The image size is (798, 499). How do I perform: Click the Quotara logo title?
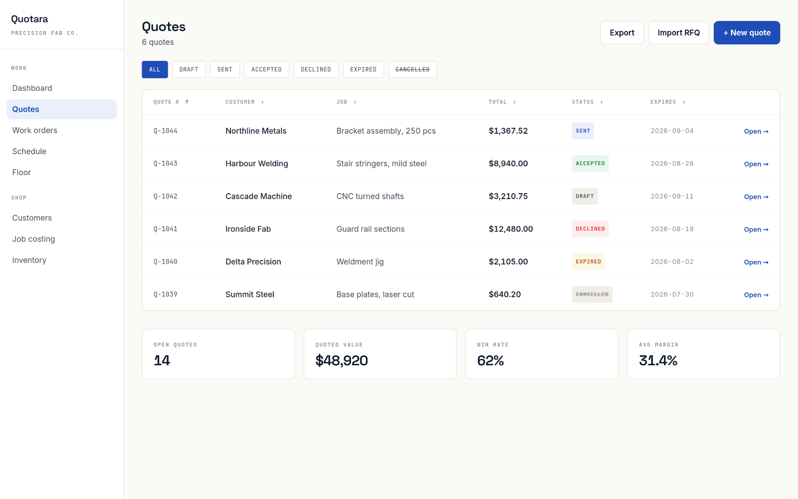[x=29, y=19]
